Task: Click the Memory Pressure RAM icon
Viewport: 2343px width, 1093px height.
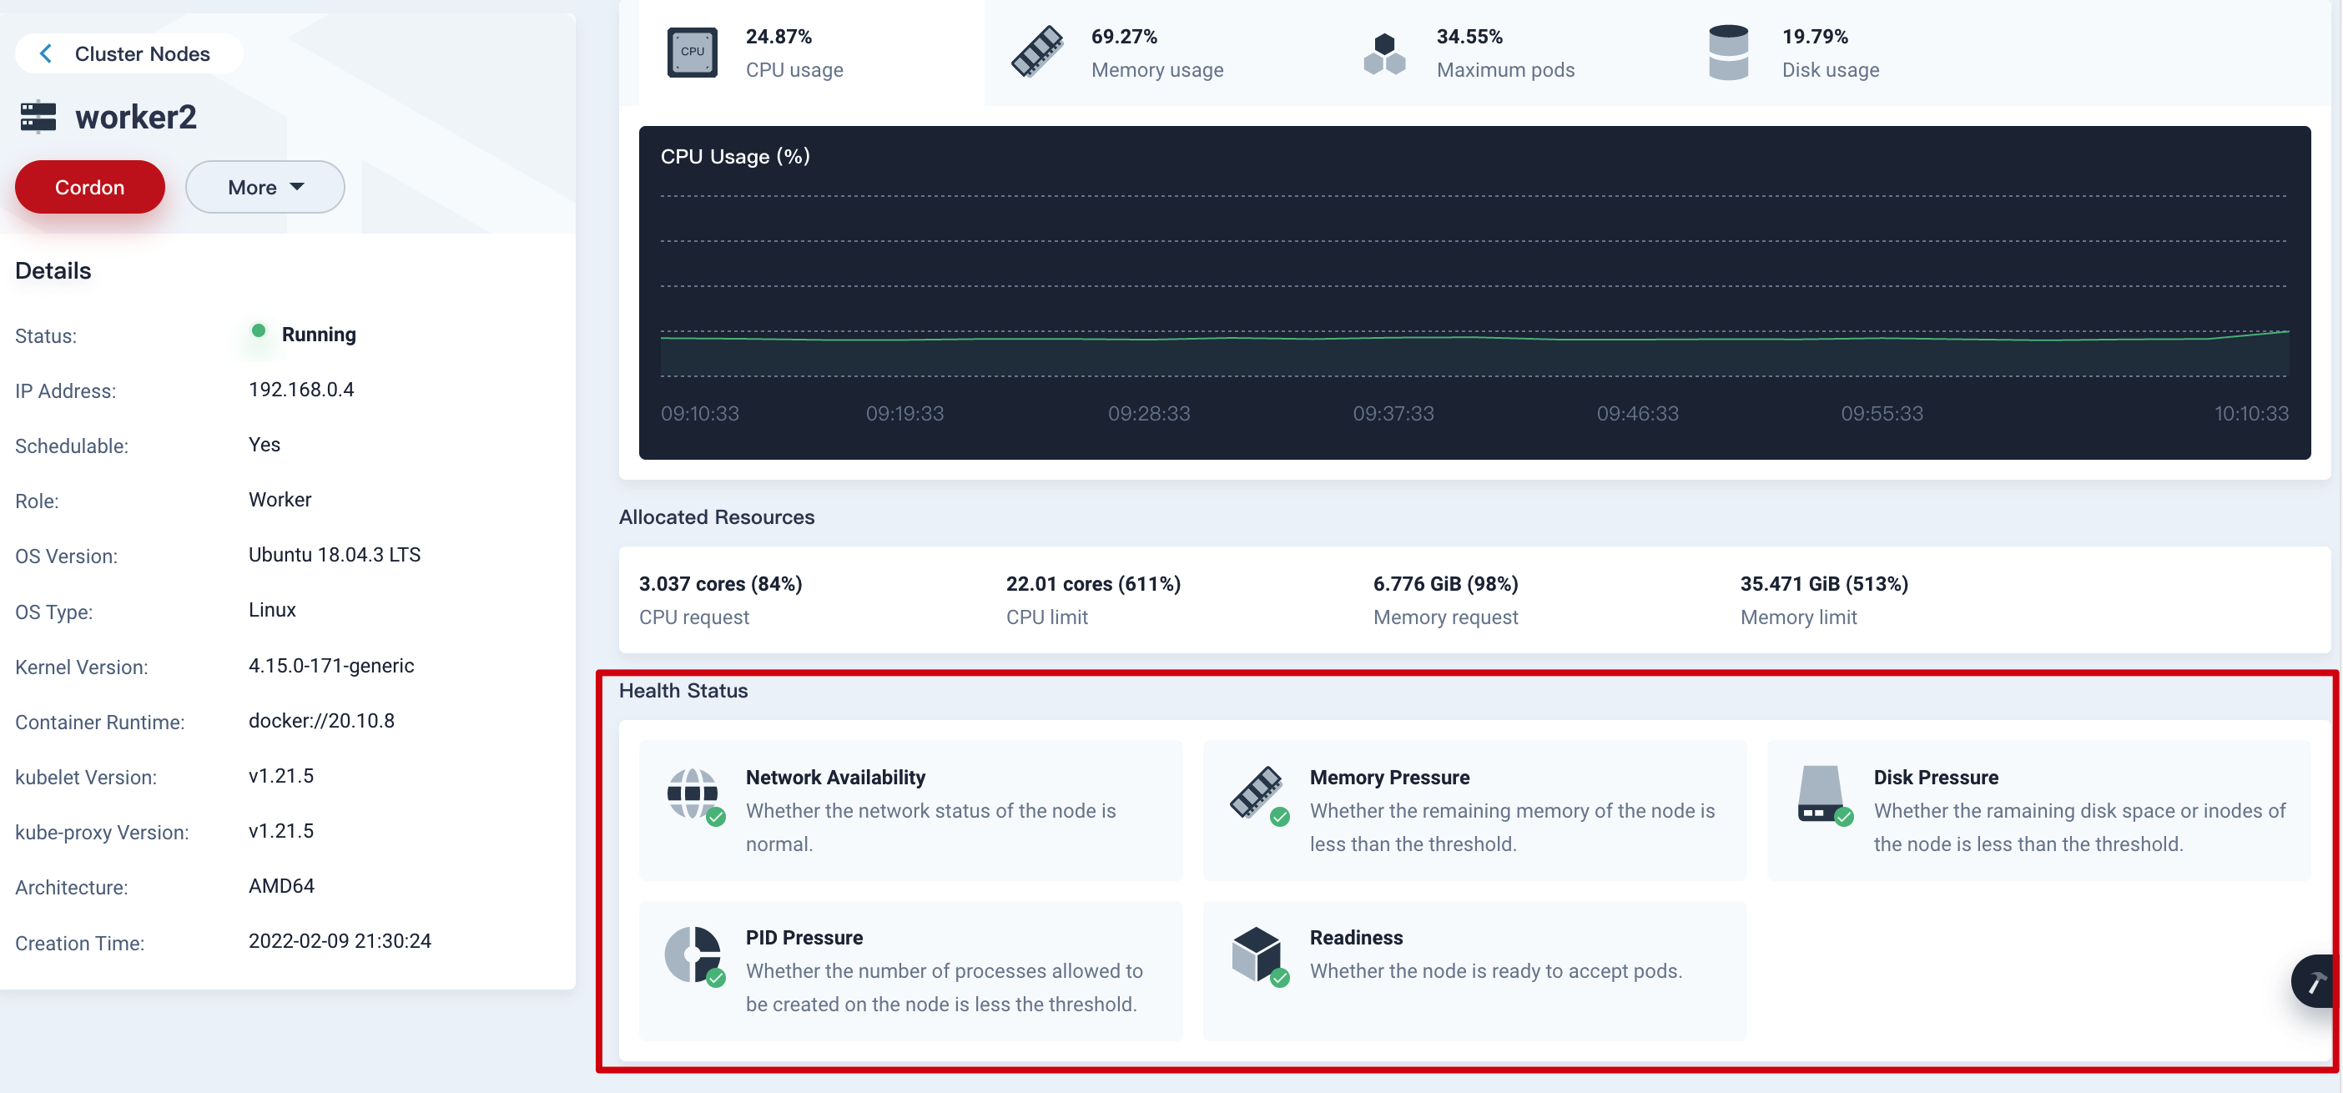Action: coord(1257,793)
